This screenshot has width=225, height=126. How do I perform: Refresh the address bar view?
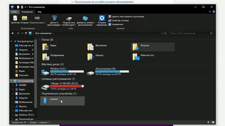pos(165,33)
